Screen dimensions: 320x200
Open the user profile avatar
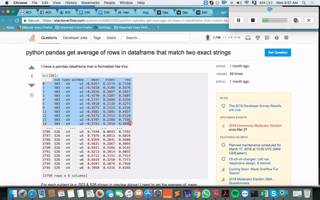207,38
